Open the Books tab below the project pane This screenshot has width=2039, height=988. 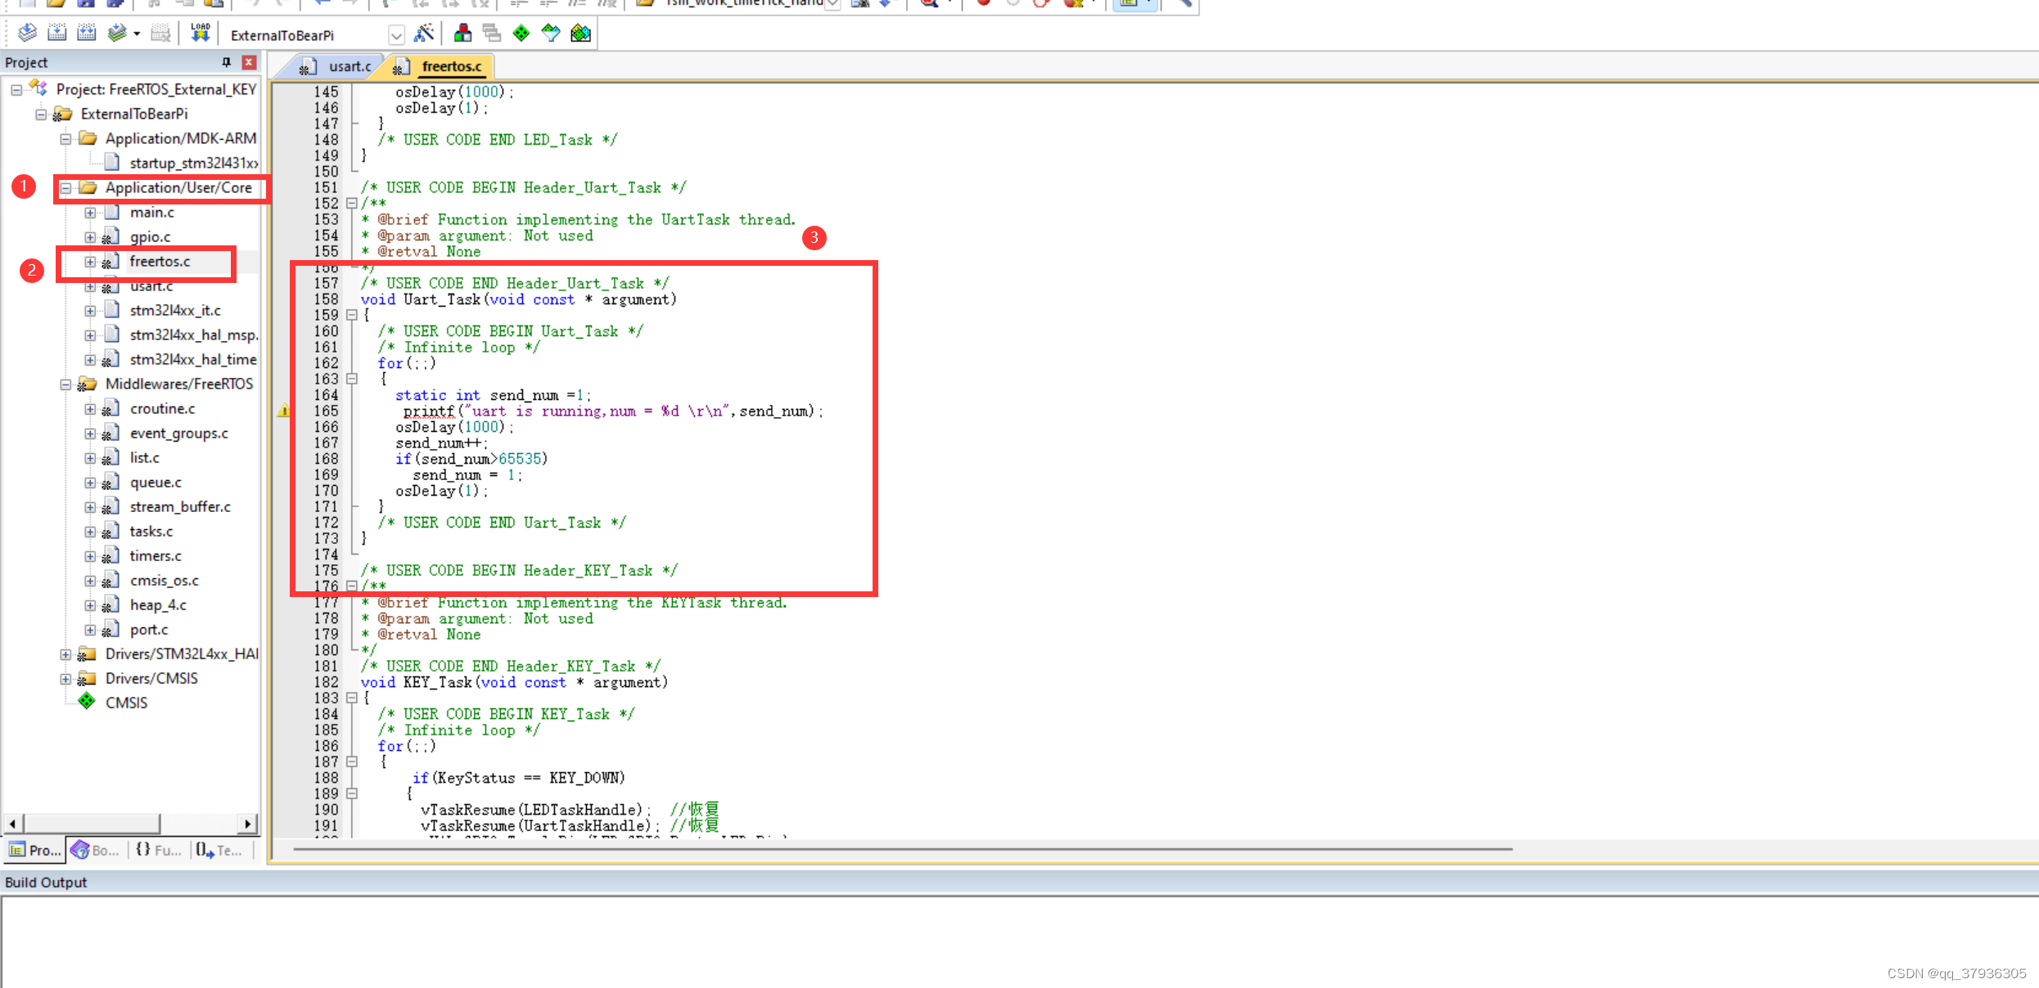(x=95, y=851)
